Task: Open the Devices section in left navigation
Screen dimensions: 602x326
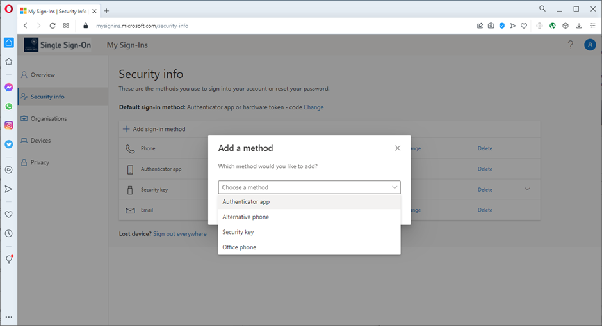Action: tap(40, 141)
